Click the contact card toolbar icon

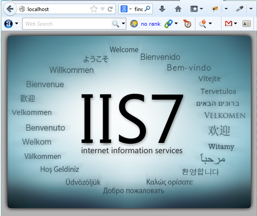[246, 24]
